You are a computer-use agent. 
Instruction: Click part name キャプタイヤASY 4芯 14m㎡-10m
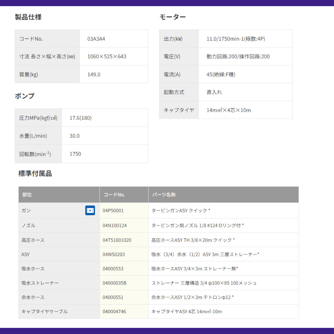pyautogui.click(x=187, y=312)
